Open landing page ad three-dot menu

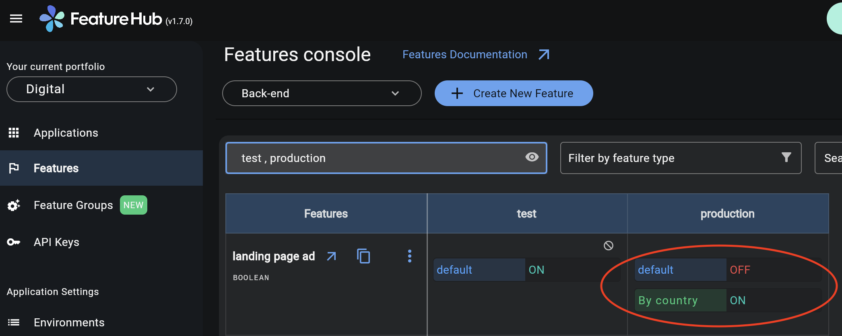(409, 256)
